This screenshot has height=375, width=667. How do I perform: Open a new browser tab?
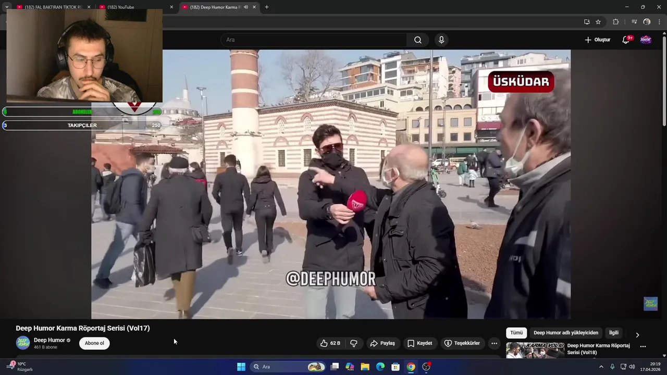point(267,7)
